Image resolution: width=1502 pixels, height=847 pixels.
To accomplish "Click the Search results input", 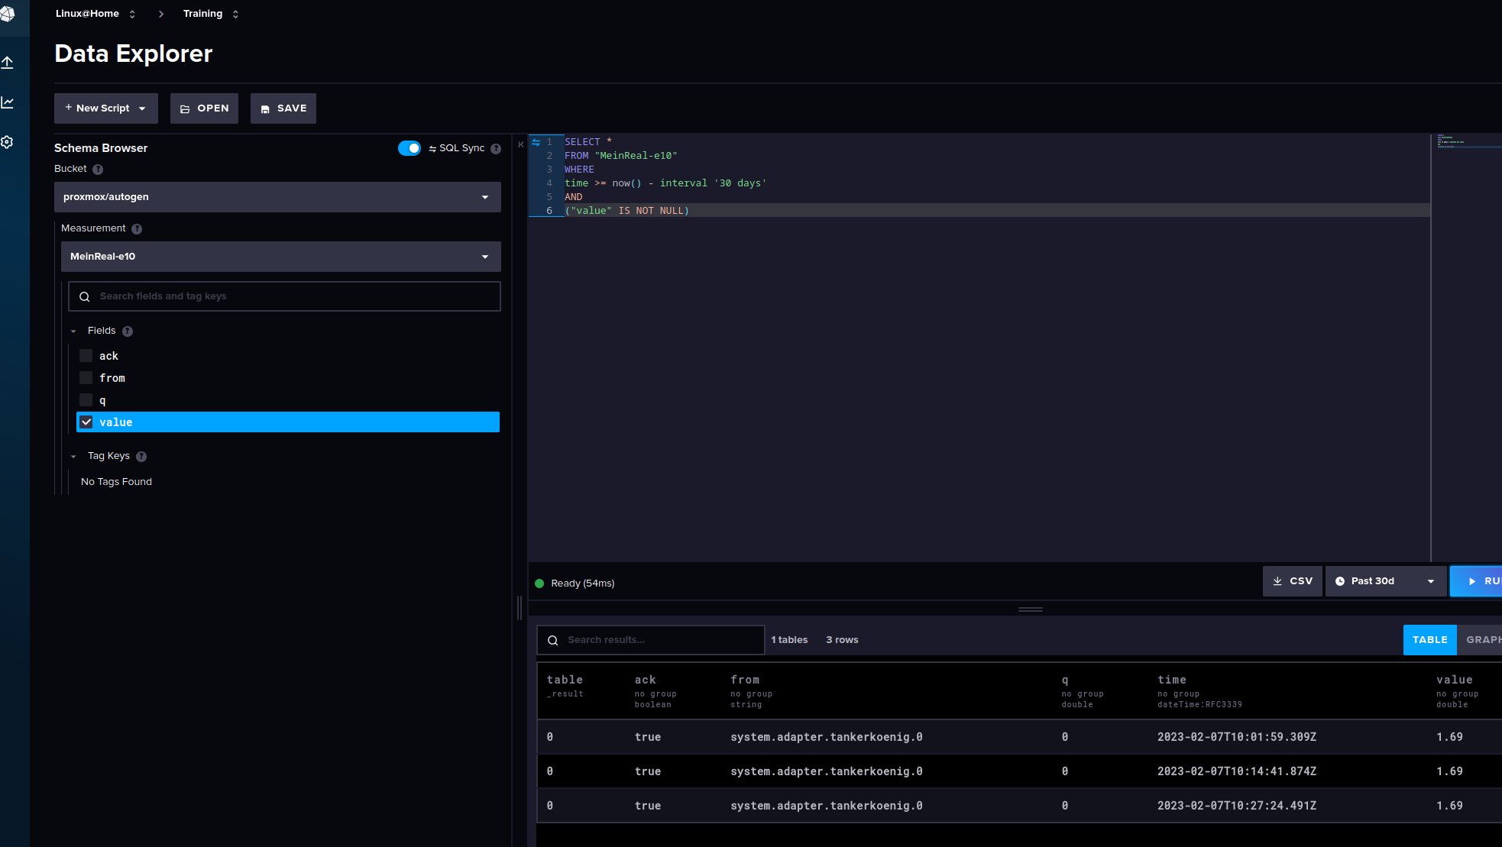I will pos(651,640).
